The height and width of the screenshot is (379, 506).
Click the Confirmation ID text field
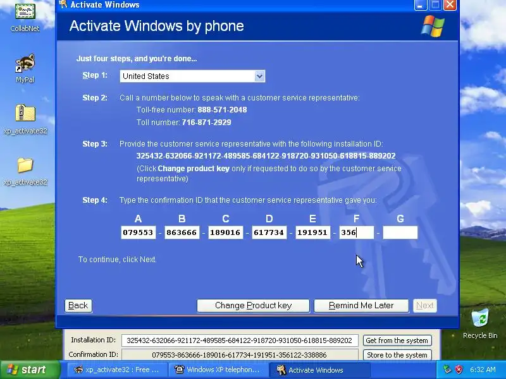pyautogui.click(x=240, y=355)
